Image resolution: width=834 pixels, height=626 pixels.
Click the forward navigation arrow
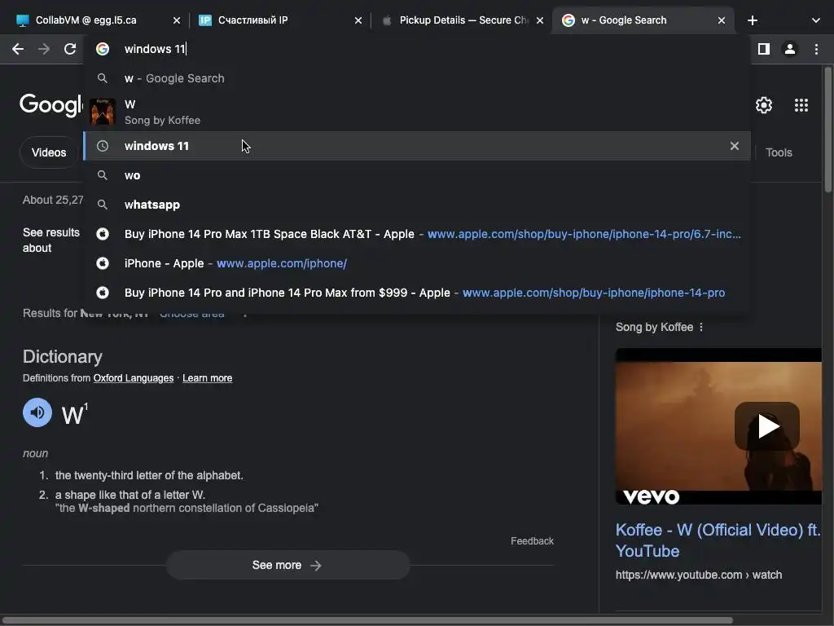tap(44, 49)
